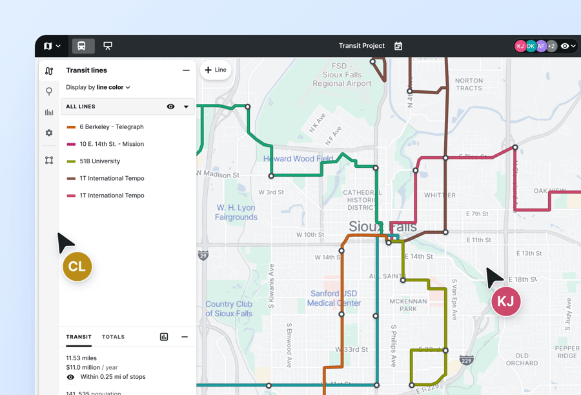Screen dimensions: 581x395
Task: Click the green line stop near W Madison St
Action: (271, 176)
